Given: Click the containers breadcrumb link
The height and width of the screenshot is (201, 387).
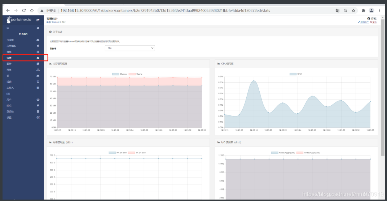Looking at the screenshot, I should [48, 22].
